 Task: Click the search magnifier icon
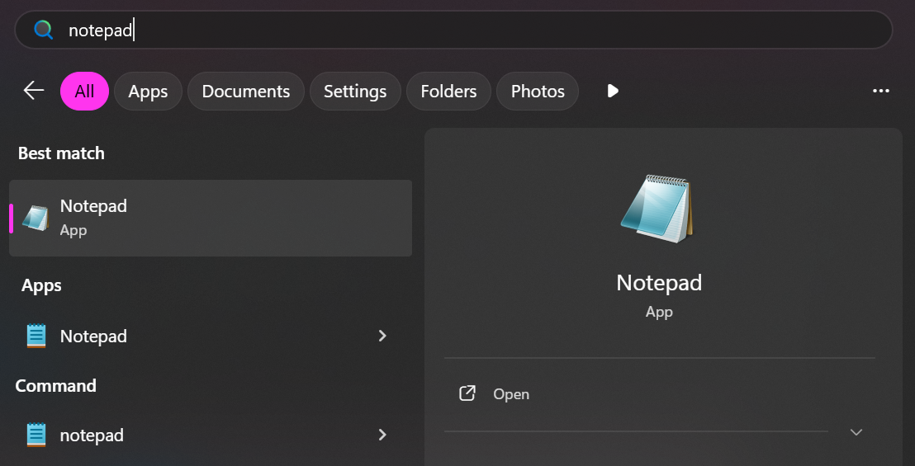coord(44,30)
